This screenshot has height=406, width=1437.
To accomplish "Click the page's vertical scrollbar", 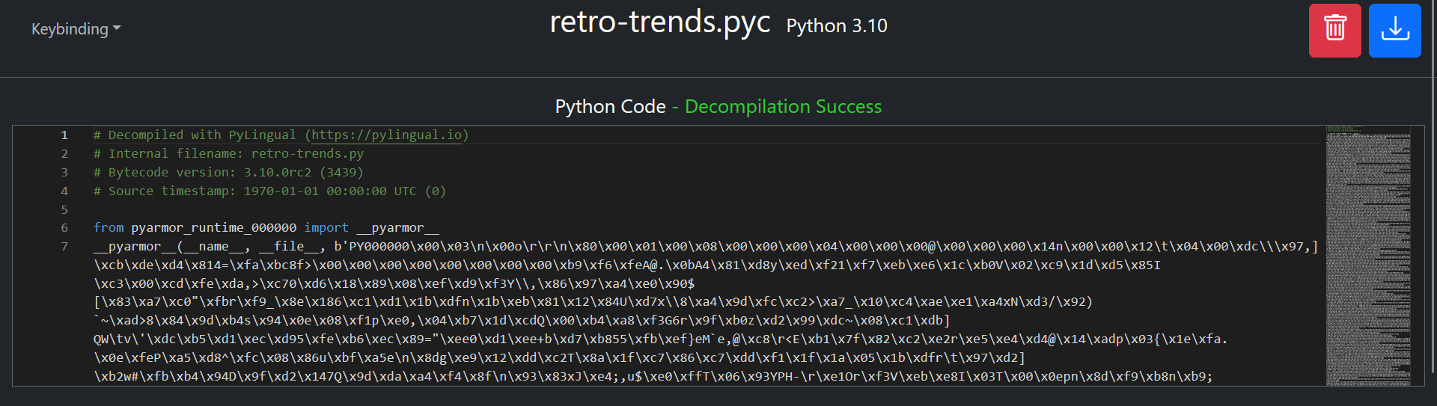I will pos(1433,187).
